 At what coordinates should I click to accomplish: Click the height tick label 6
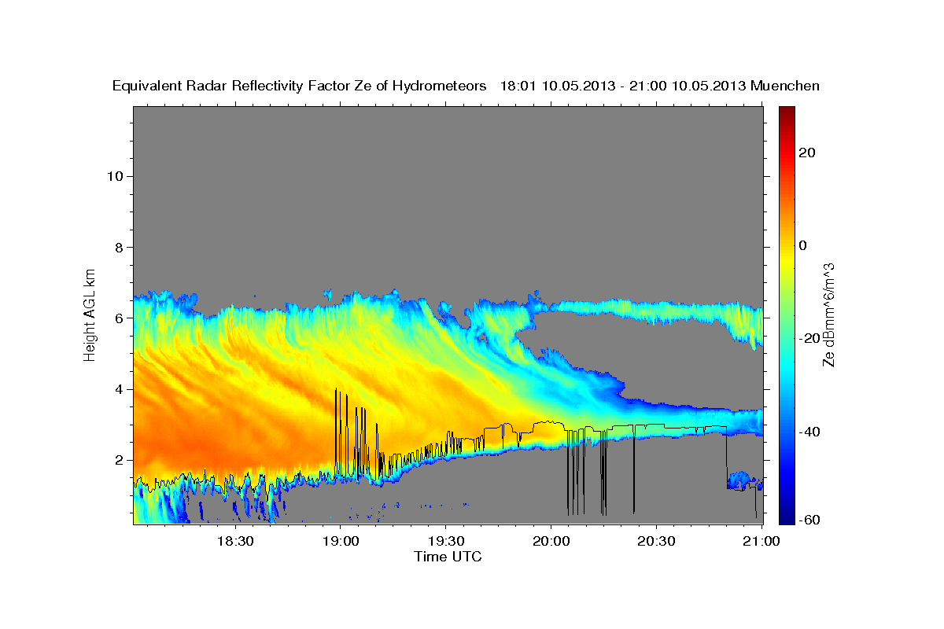(118, 318)
